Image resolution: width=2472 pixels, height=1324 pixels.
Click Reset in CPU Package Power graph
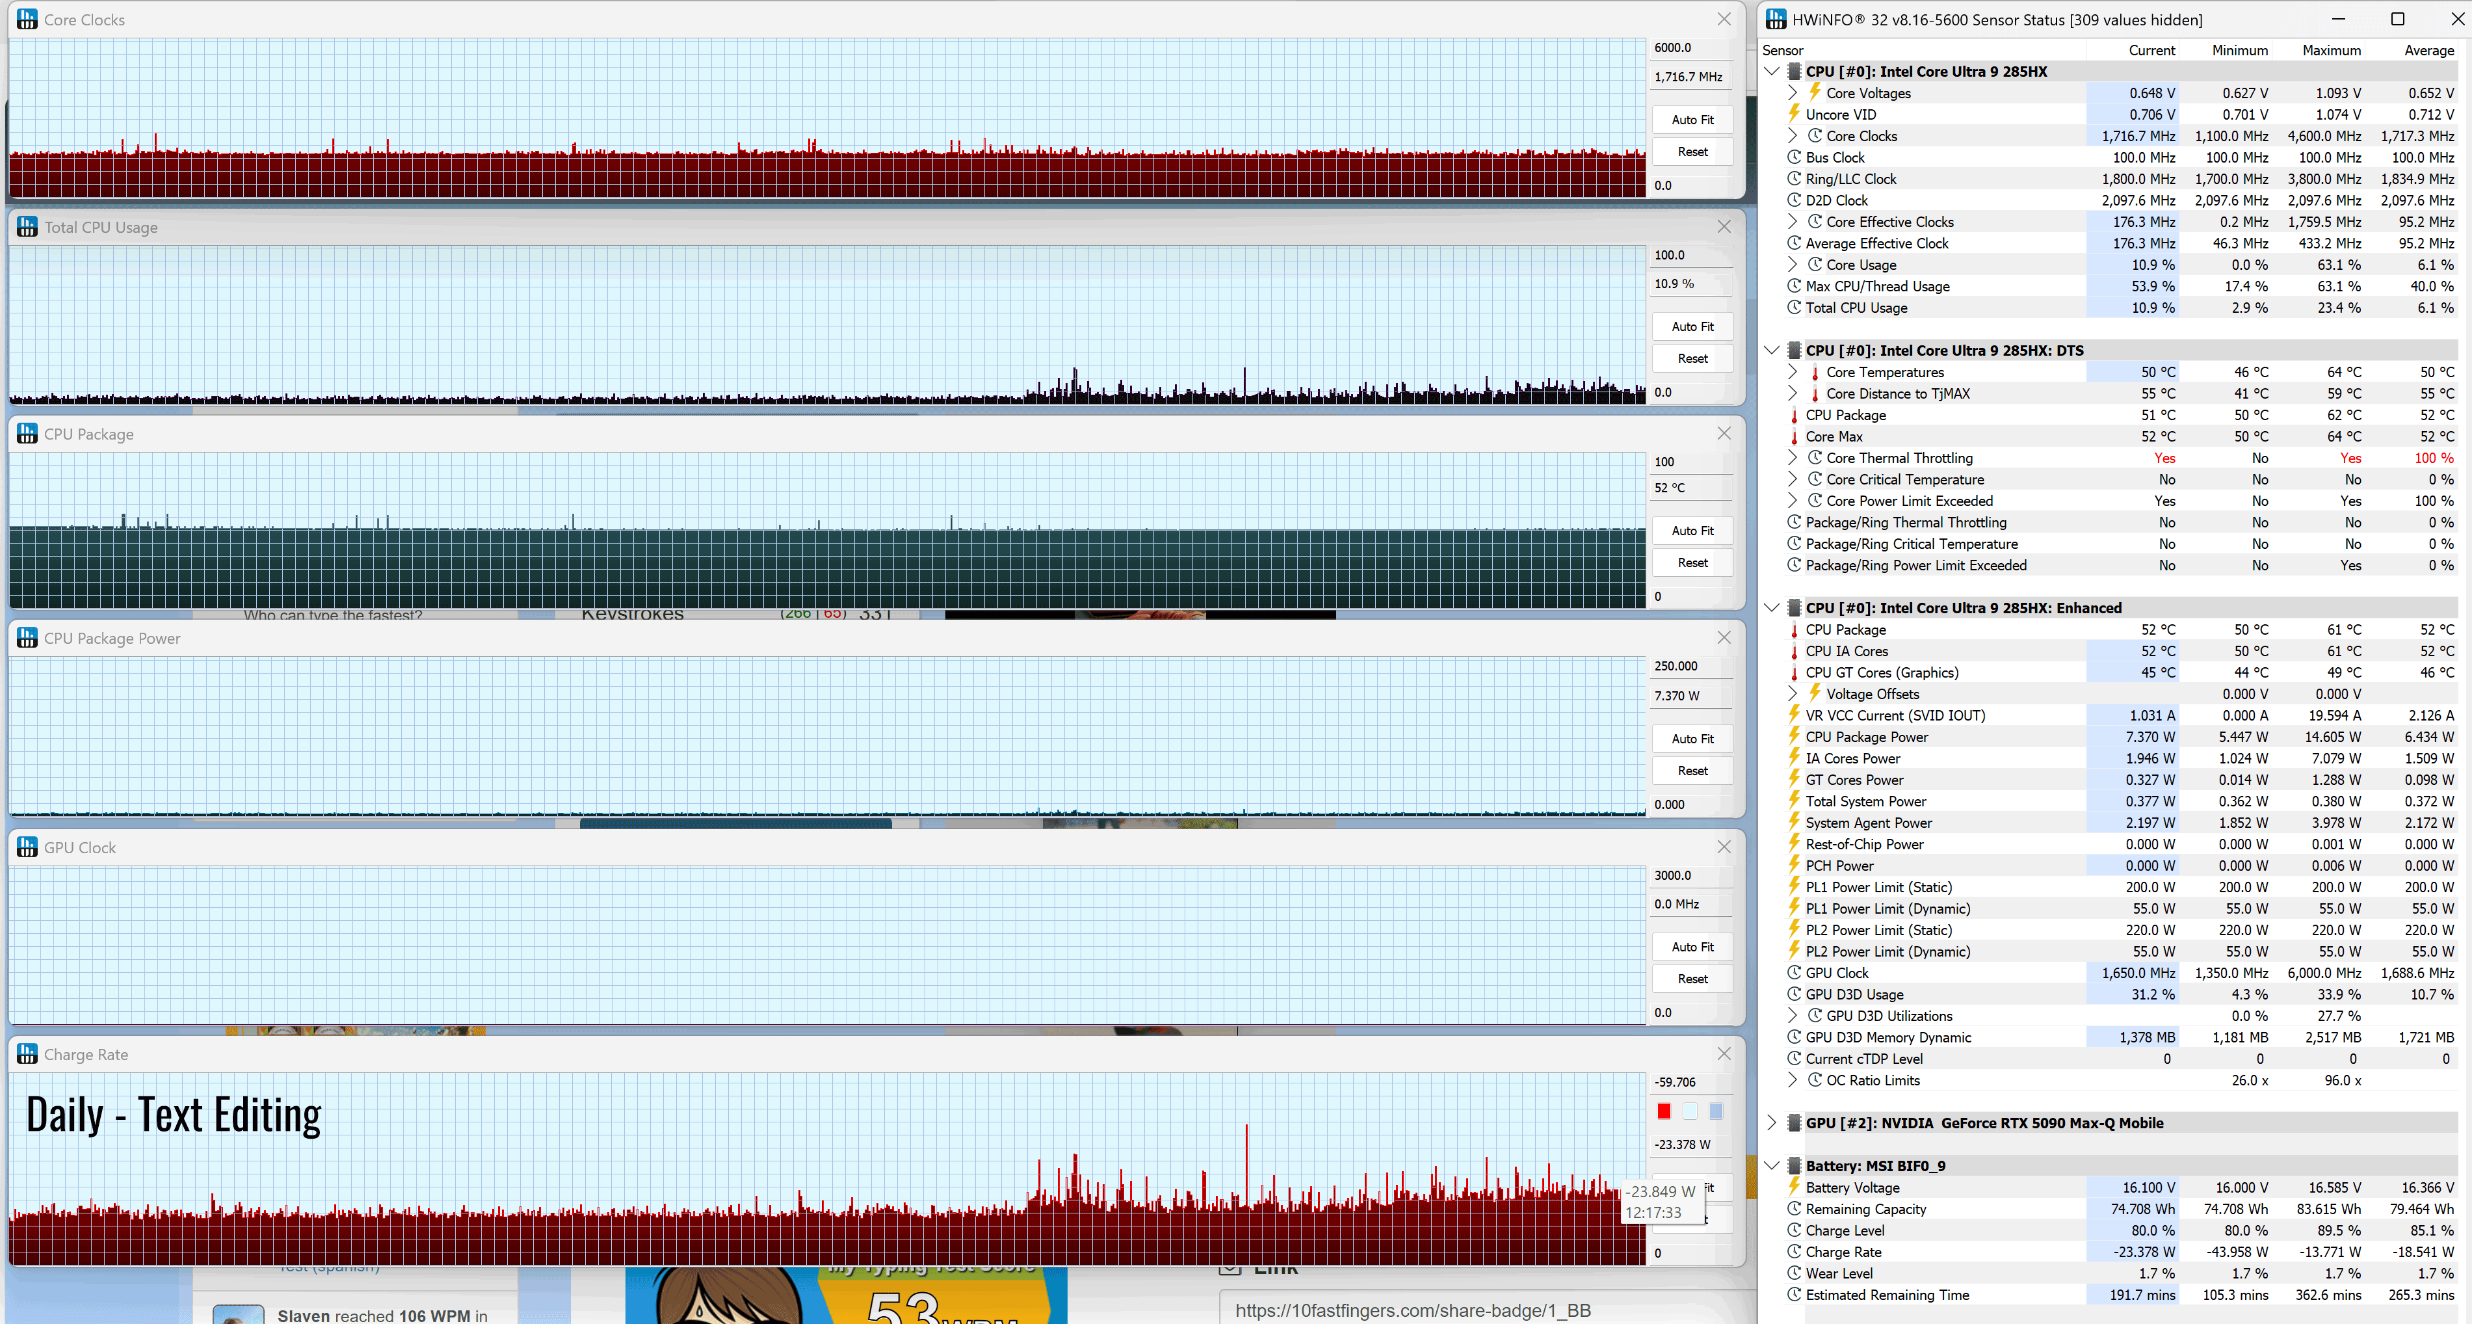pos(1692,770)
